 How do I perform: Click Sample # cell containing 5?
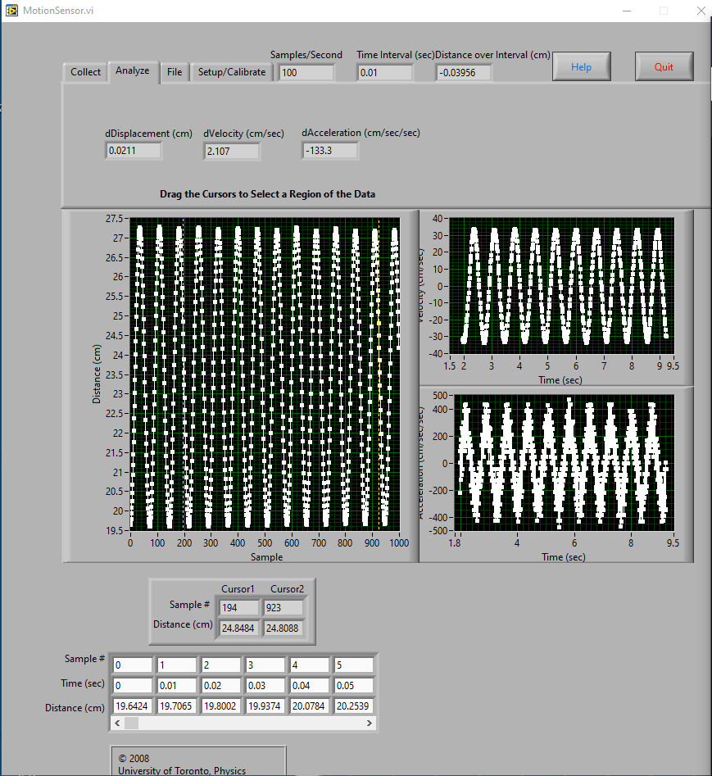pyautogui.click(x=354, y=665)
